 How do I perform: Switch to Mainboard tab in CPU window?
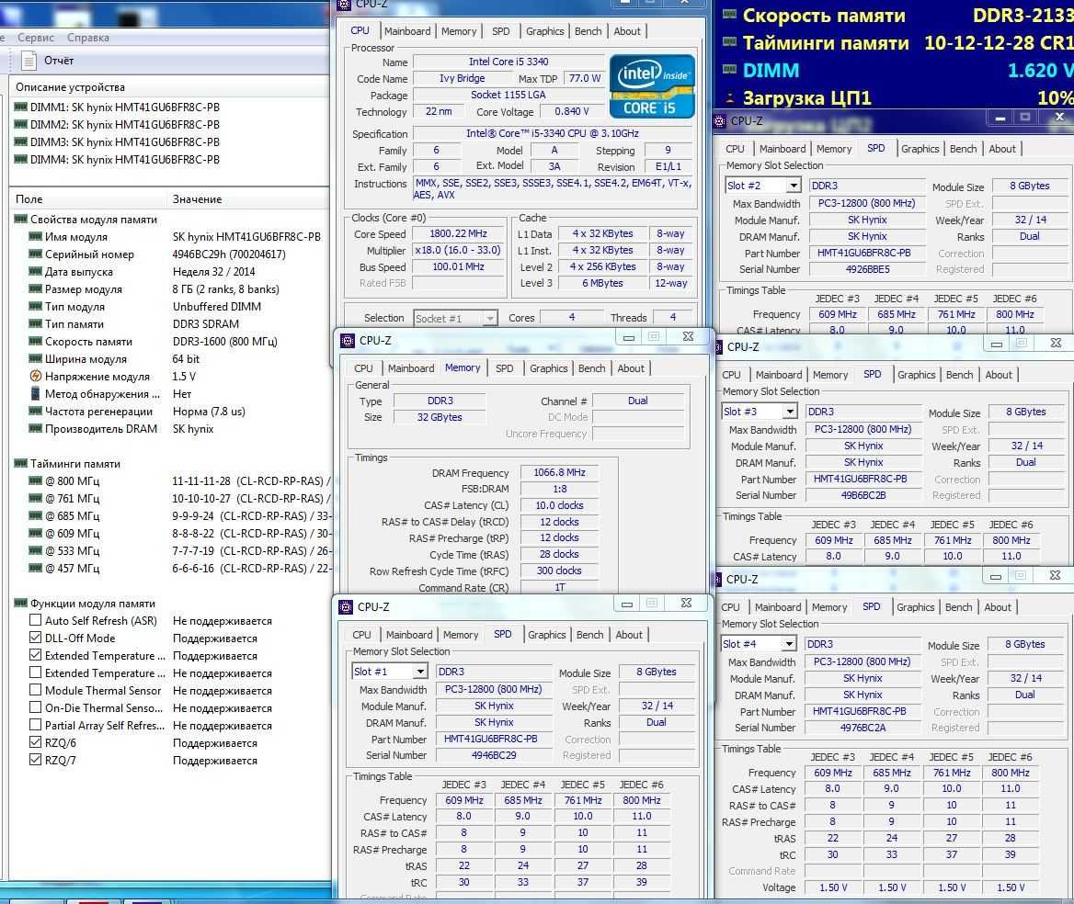click(406, 31)
